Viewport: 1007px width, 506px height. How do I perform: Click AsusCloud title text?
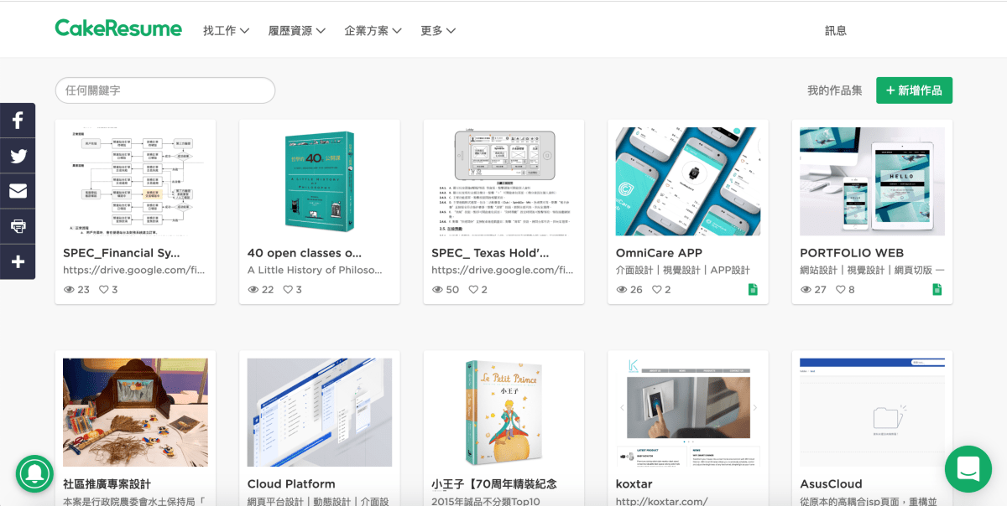click(831, 484)
